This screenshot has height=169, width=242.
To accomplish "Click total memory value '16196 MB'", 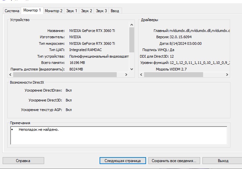I will (77, 63).
